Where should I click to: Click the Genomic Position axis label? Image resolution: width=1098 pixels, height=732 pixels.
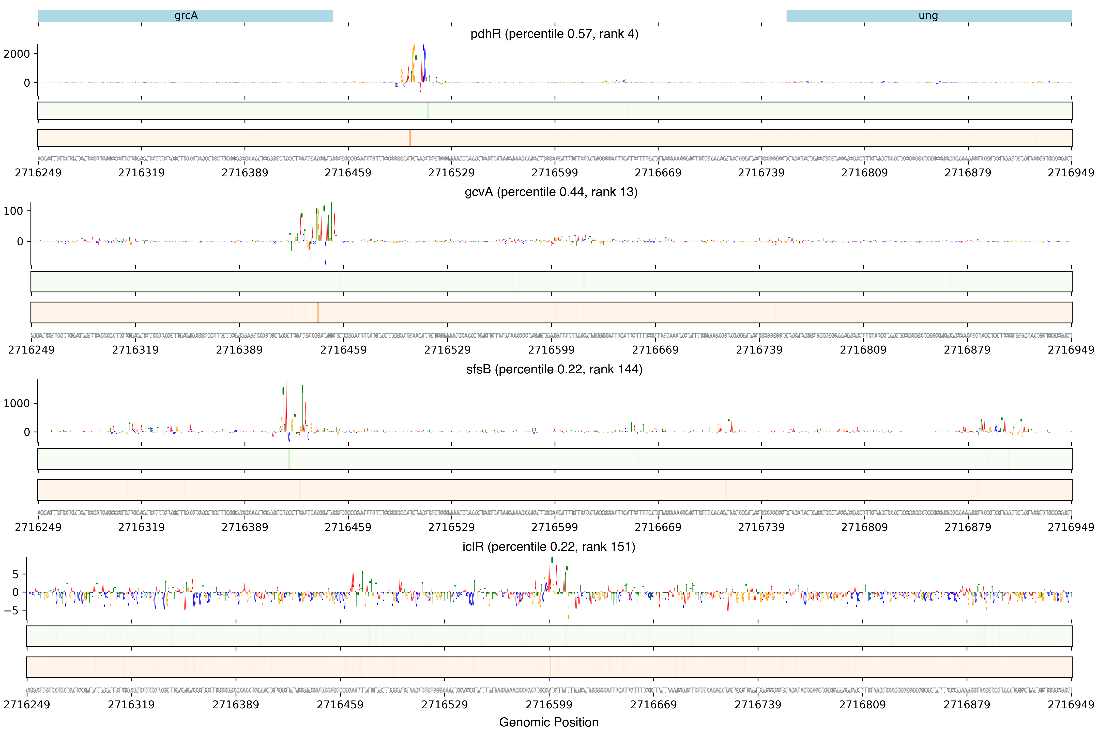point(548,722)
